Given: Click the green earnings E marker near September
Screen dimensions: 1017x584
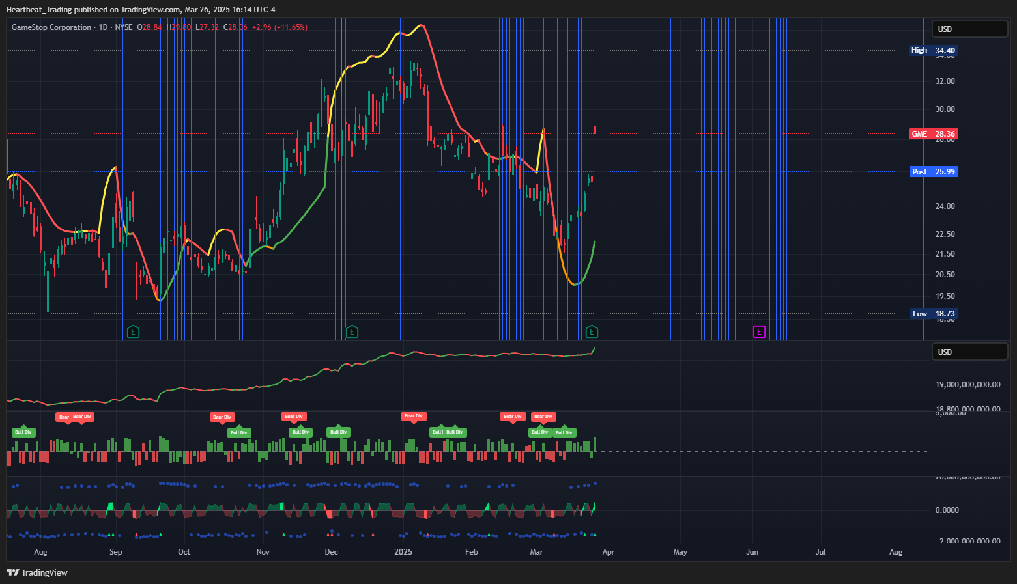Looking at the screenshot, I should pyautogui.click(x=133, y=332).
